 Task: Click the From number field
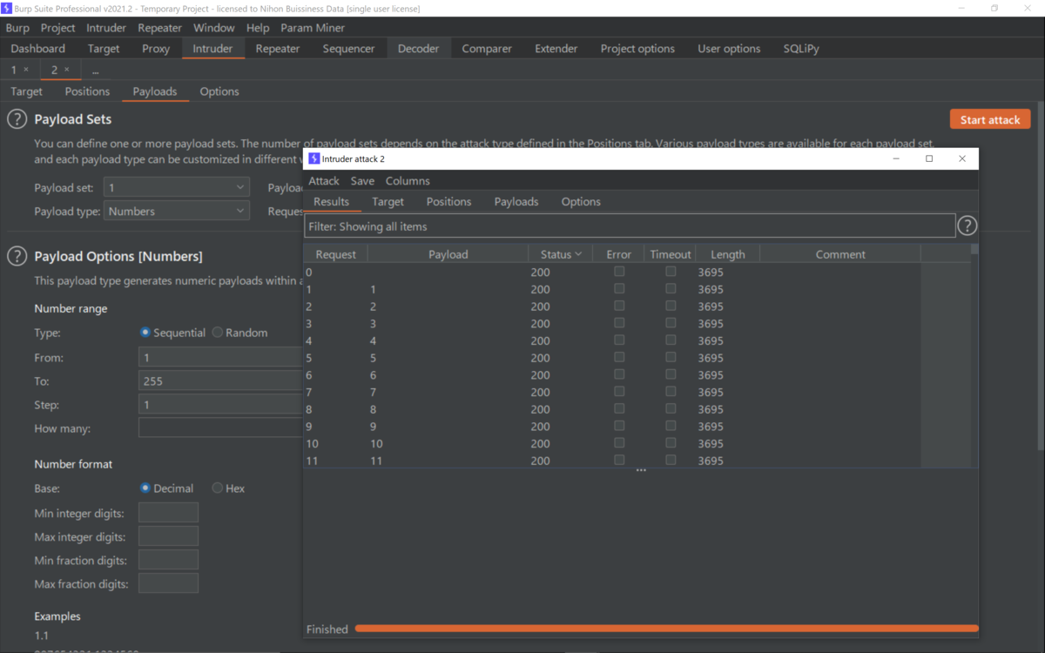pos(220,358)
